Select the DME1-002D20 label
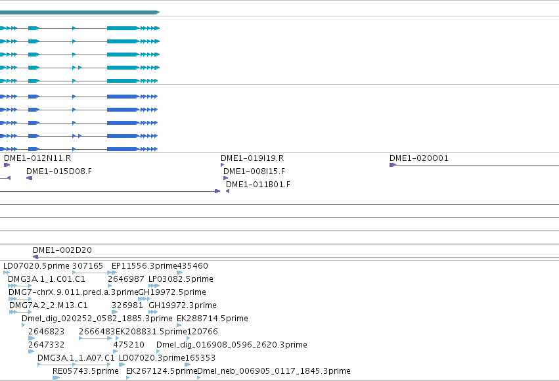 tap(62, 250)
